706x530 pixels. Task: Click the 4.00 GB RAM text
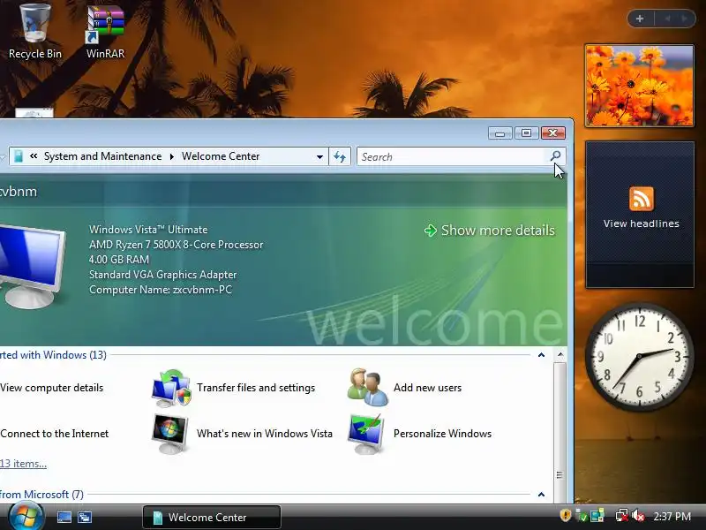pos(119,260)
